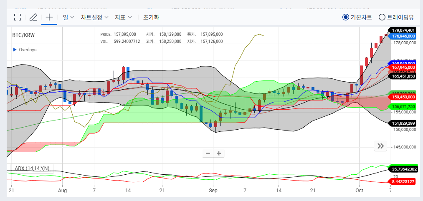Zoom in with the plus button
The height and width of the screenshot is (201, 423).
[x=218, y=153]
